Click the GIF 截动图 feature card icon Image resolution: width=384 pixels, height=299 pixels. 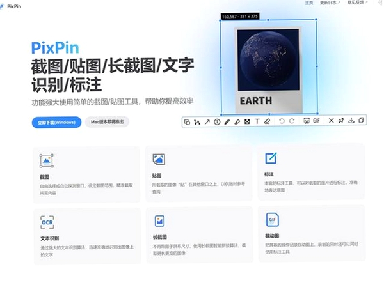click(x=273, y=220)
